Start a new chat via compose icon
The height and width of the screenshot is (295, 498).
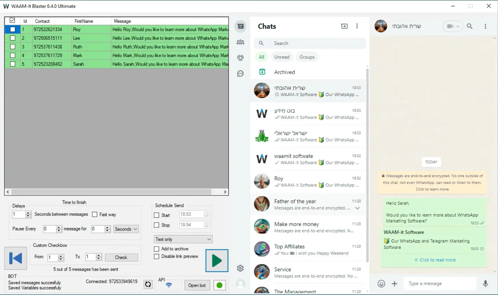(344, 26)
